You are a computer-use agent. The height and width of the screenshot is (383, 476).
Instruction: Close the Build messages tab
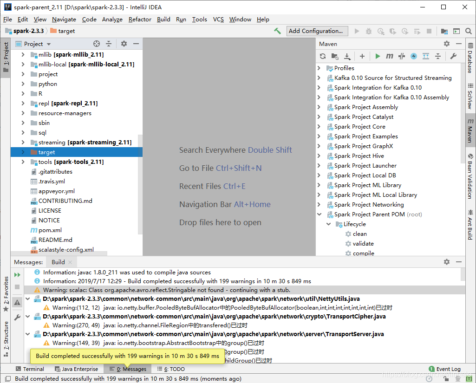coord(70,262)
